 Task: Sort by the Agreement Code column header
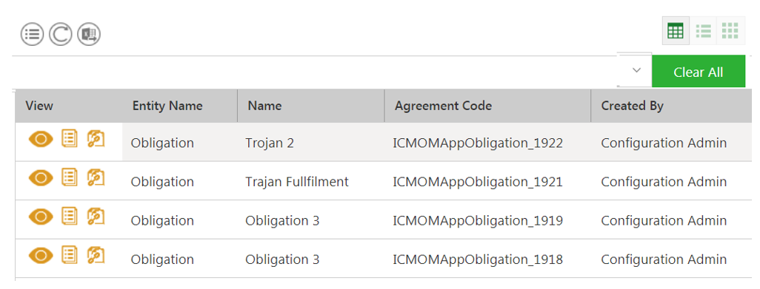pos(443,106)
